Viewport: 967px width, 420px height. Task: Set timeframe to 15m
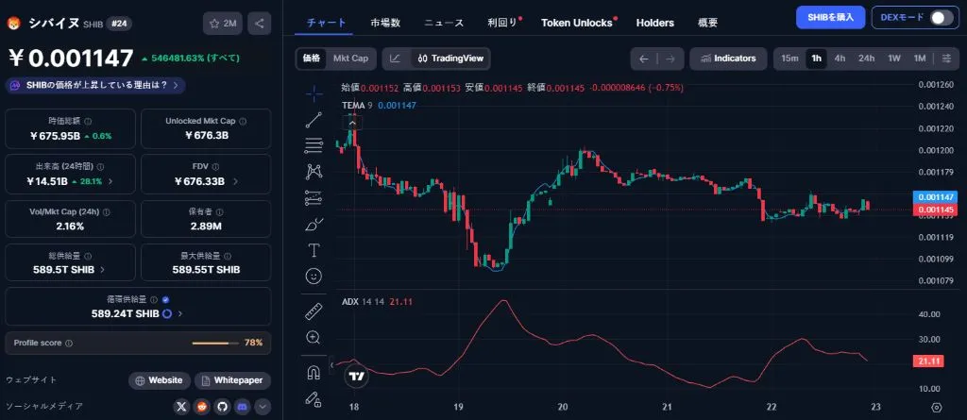coord(789,59)
